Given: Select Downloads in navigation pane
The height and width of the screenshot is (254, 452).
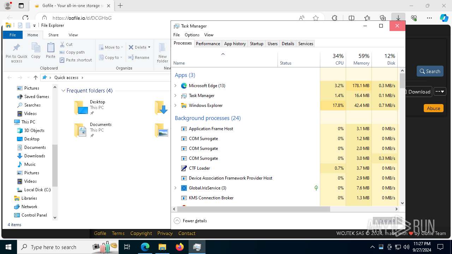Looking at the screenshot, I should pyautogui.click(x=35, y=156).
